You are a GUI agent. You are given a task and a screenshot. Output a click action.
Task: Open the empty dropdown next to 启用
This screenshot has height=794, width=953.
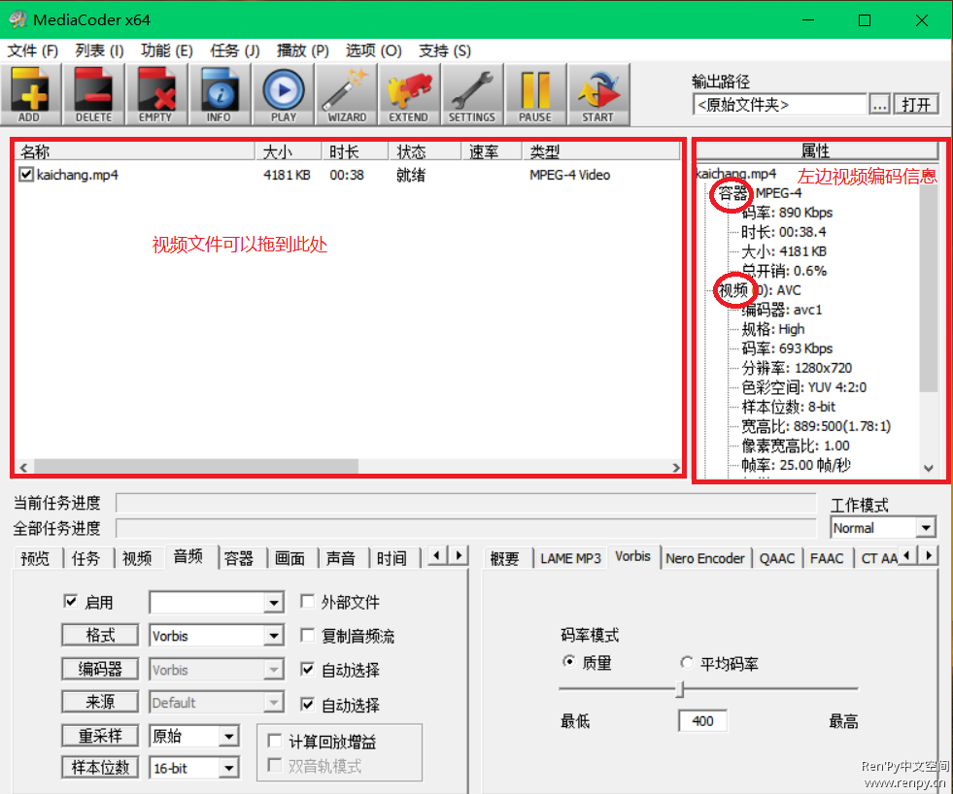pos(274,603)
